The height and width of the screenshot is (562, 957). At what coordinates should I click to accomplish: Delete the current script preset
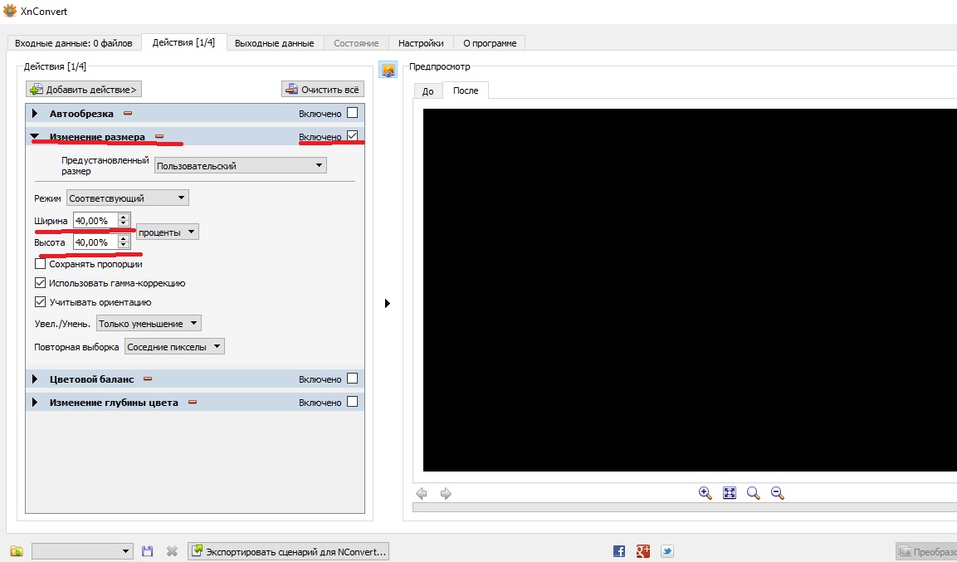coord(172,551)
